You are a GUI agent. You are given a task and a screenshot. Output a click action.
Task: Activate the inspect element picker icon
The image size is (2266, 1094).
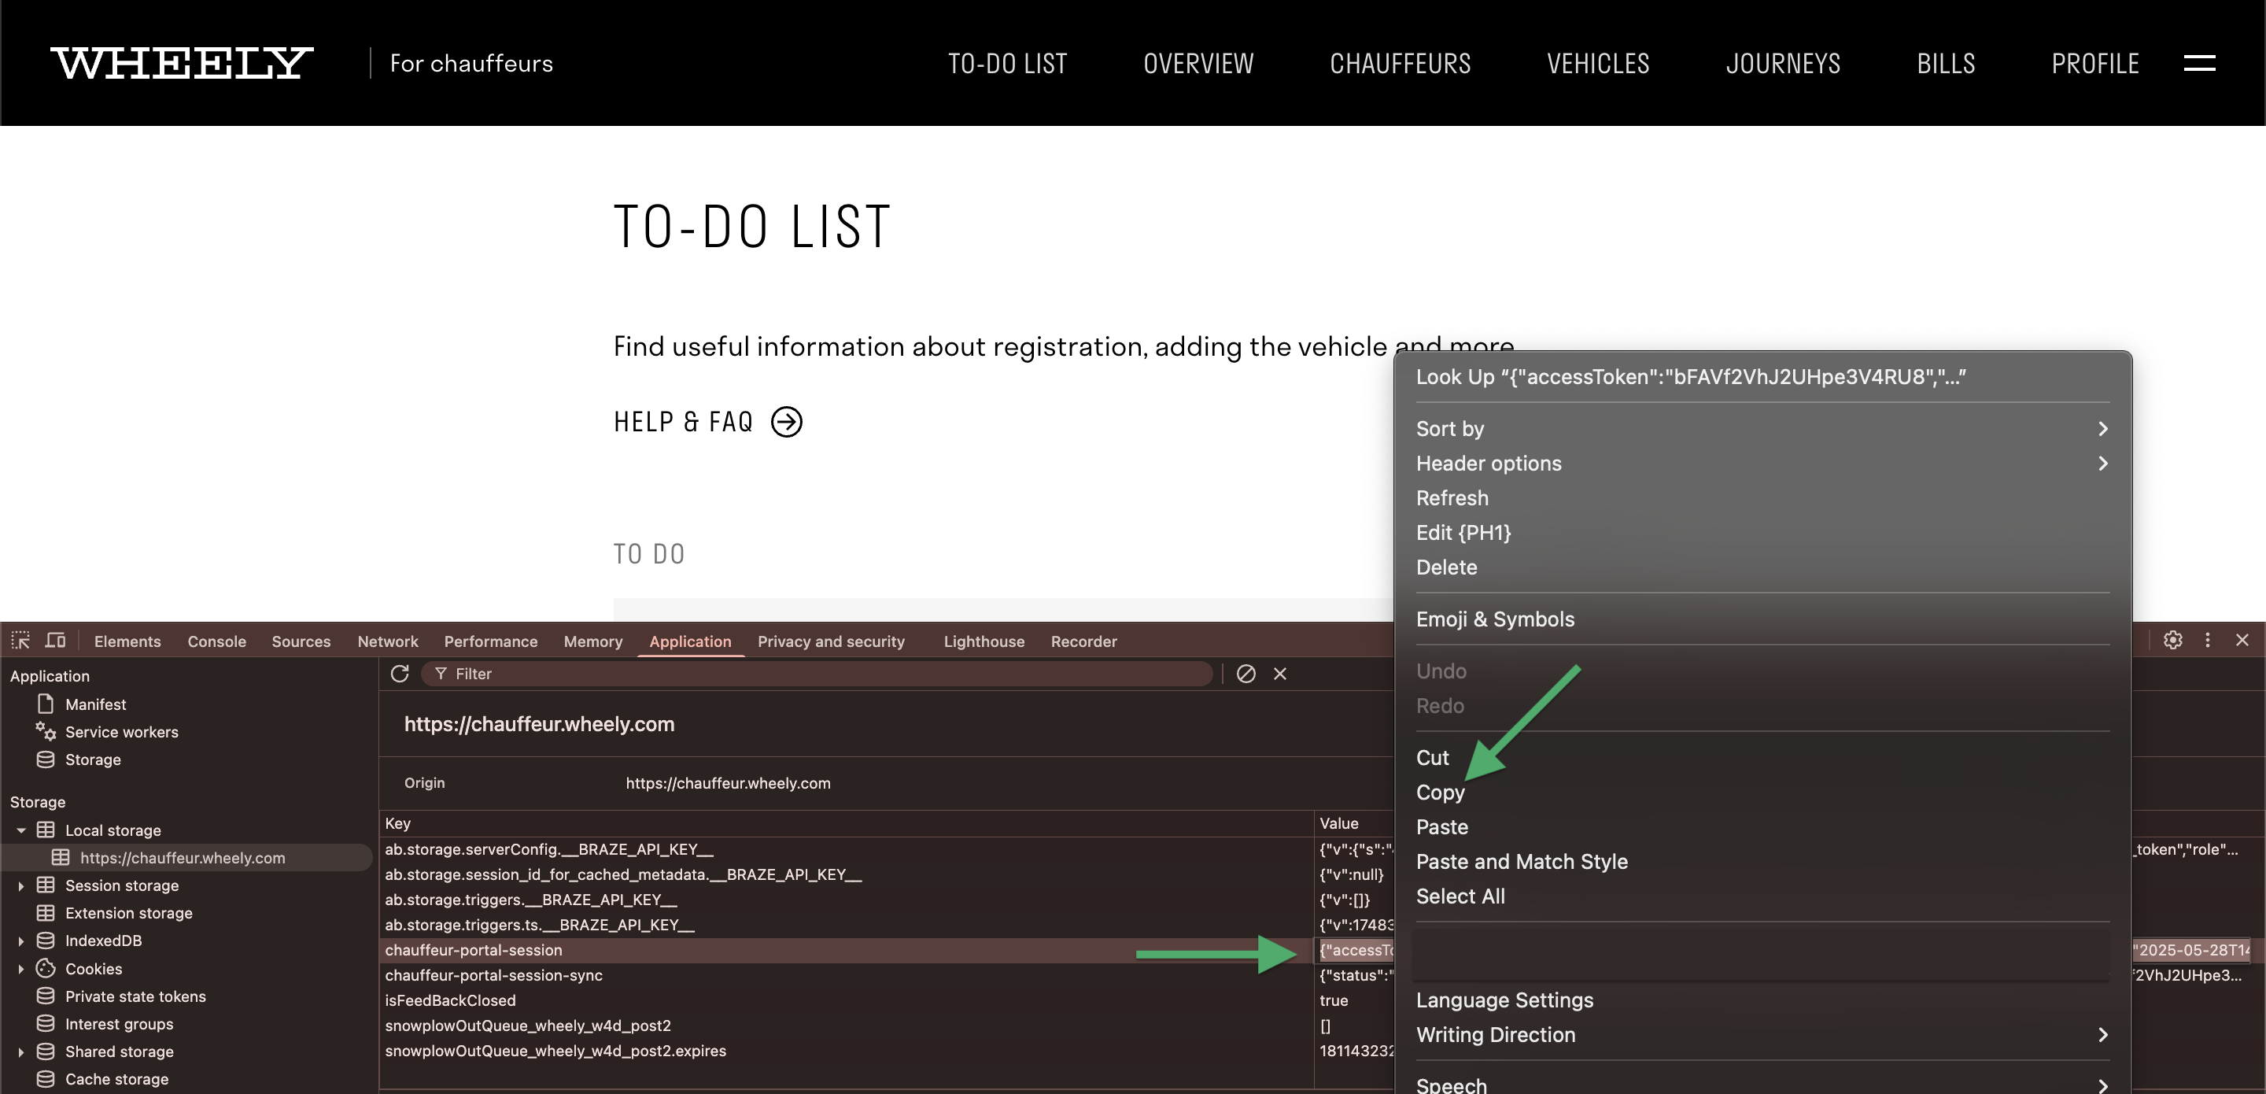pyautogui.click(x=20, y=640)
